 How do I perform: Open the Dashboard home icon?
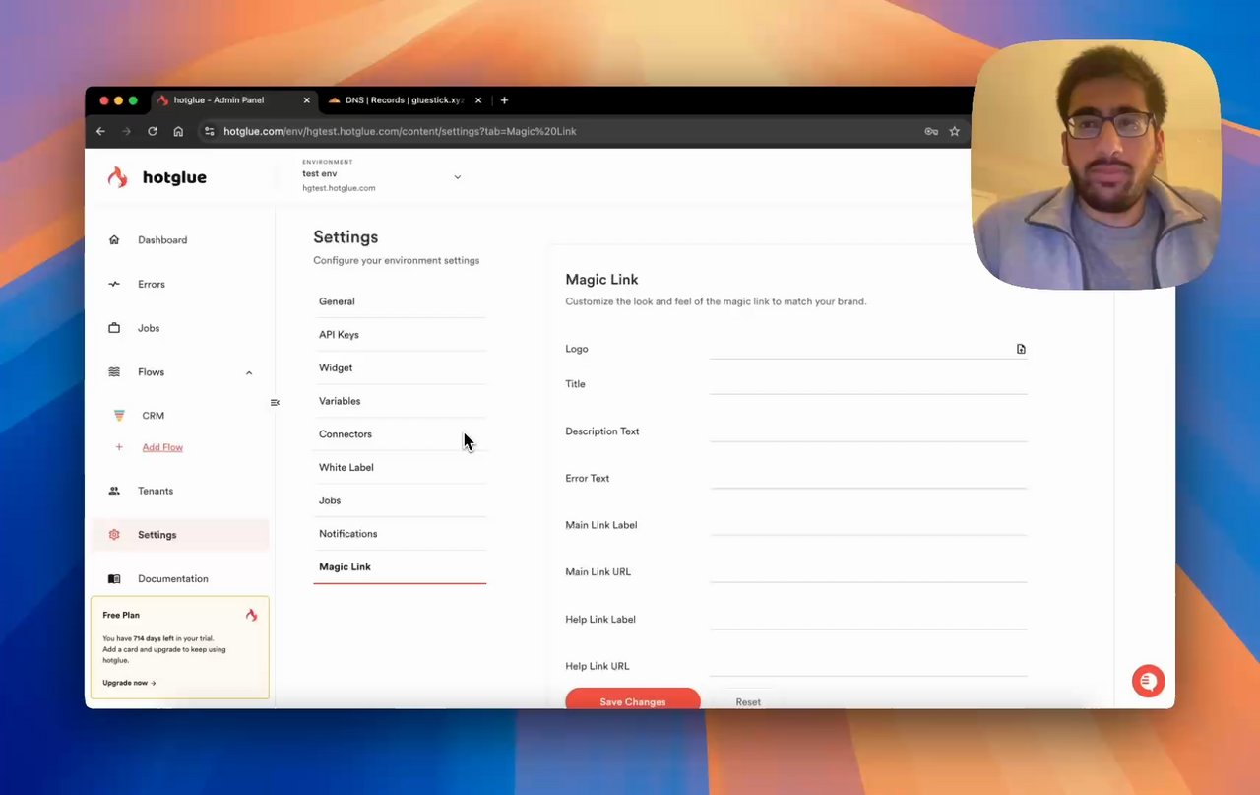(114, 239)
